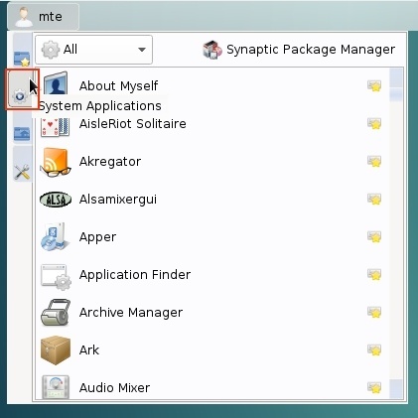This screenshot has height=418, width=418.
Task: Open Archive Manager entry
Action: [x=211, y=312]
